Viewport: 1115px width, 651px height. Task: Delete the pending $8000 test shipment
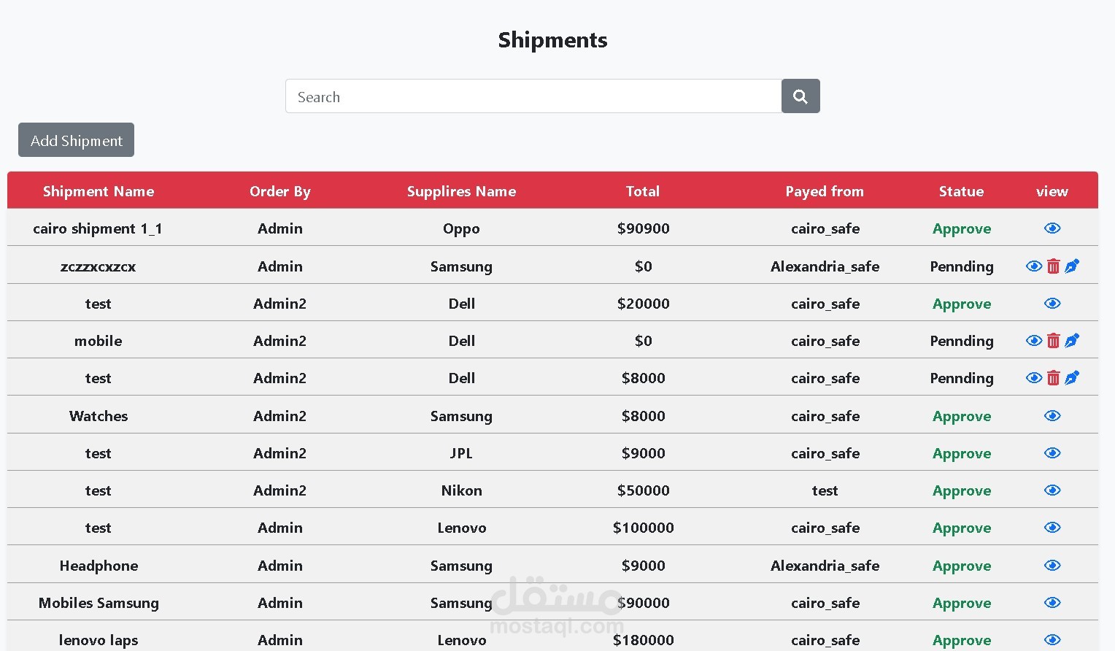click(1053, 378)
